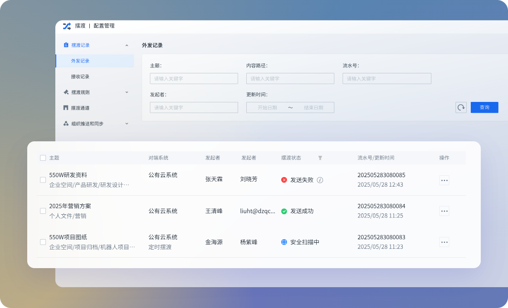Screen dimensions: 508x308
Task: Open more actions for 550W项目图纸 row
Action: pos(444,242)
